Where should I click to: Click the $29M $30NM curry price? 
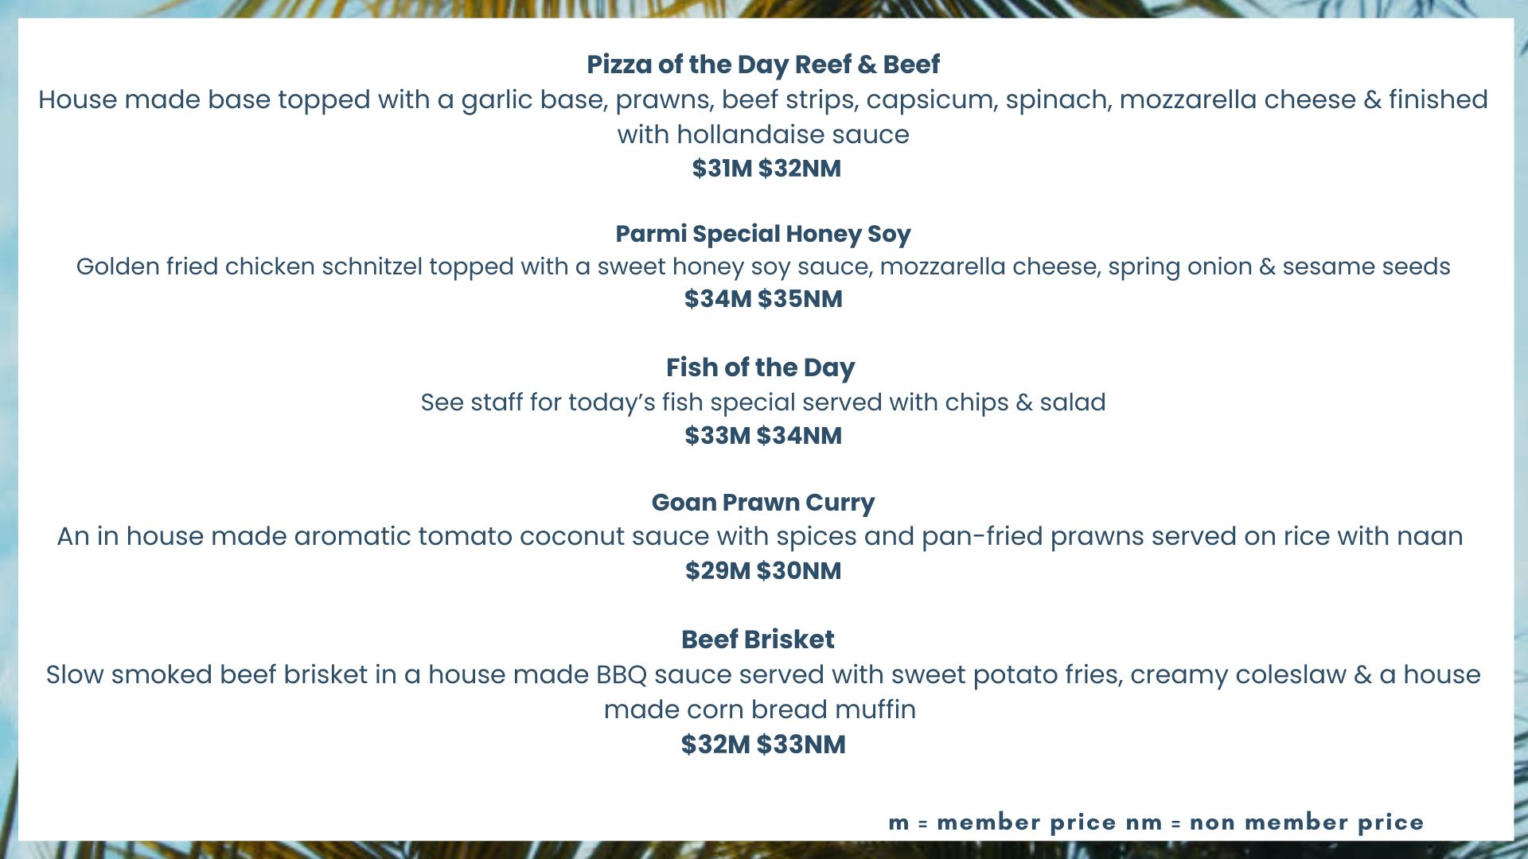coord(763,571)
